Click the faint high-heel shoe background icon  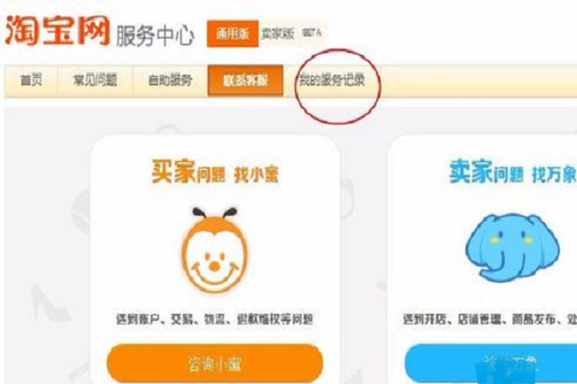(x=49, y=304)
